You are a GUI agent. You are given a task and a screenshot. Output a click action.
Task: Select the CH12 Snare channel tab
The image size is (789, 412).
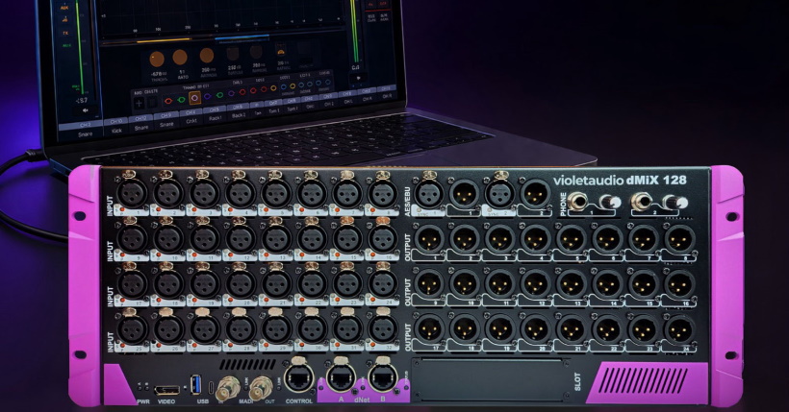(140, 123)
